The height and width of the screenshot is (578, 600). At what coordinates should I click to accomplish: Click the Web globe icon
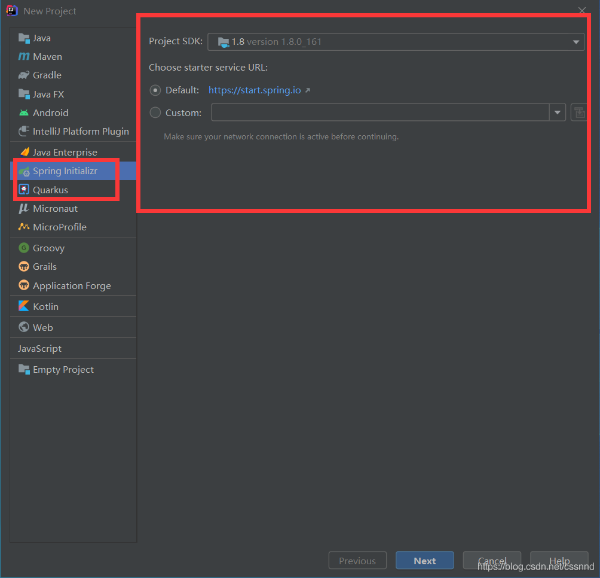click(x=24, y=327)
